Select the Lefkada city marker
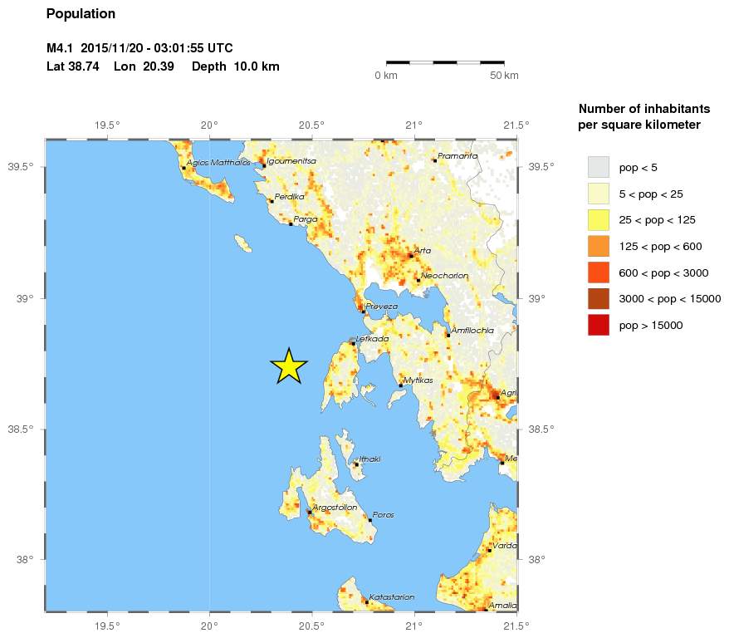This screenshot has width=729, height=638. click(x=353, y=343)
